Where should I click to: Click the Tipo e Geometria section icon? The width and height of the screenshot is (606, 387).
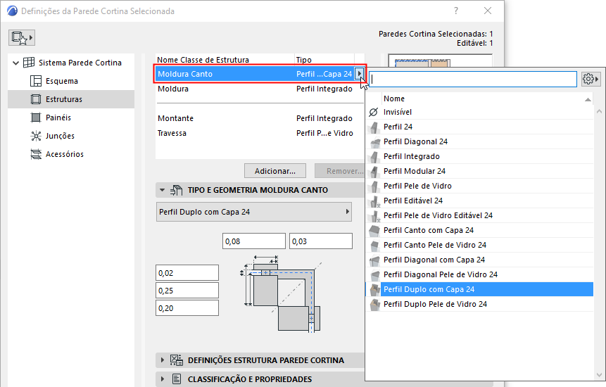[x=176, y=190]
